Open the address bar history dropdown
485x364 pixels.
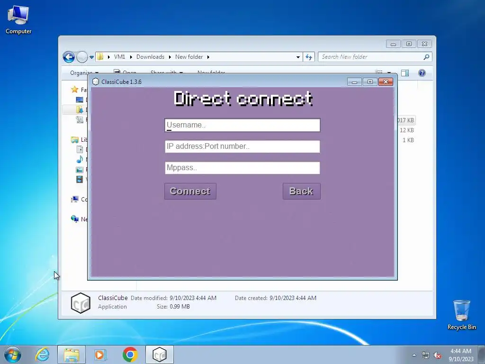point(298,57)
